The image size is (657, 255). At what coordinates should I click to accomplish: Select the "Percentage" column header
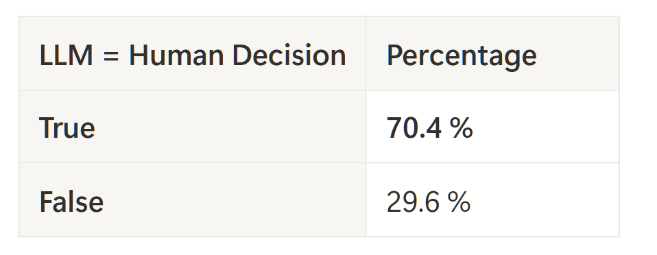tap(492, 53)
